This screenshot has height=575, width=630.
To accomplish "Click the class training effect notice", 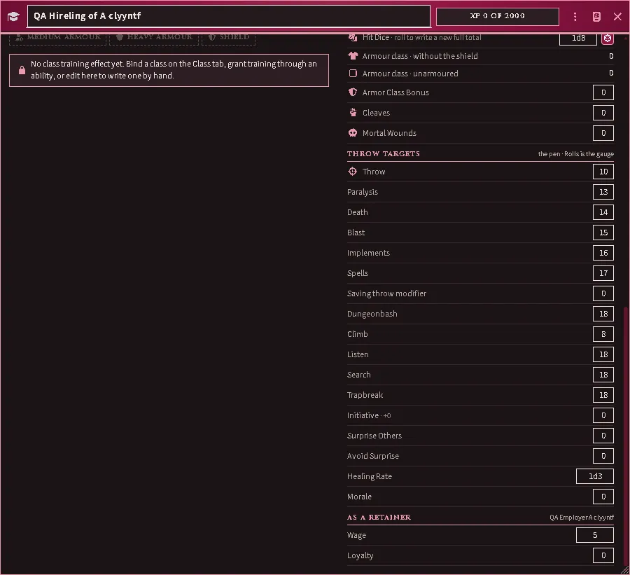I will (169, 70).
